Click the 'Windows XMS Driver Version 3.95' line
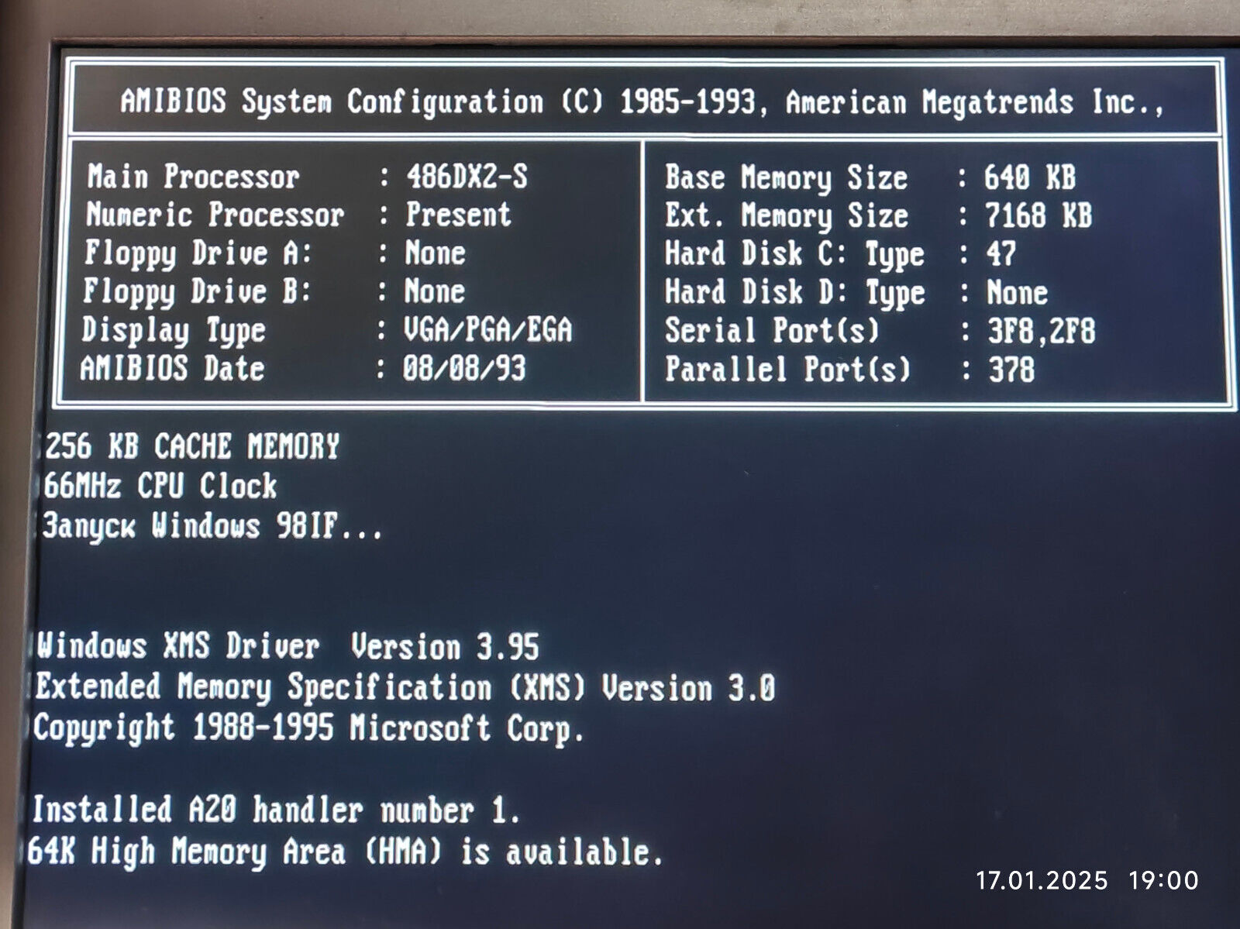1240x929 pixels. click(288, 646)
